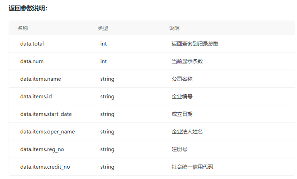Select the 公司名称 description cell
Image resolution: width=297 pixels, height=179 pixels.
(x=182, y=79)
